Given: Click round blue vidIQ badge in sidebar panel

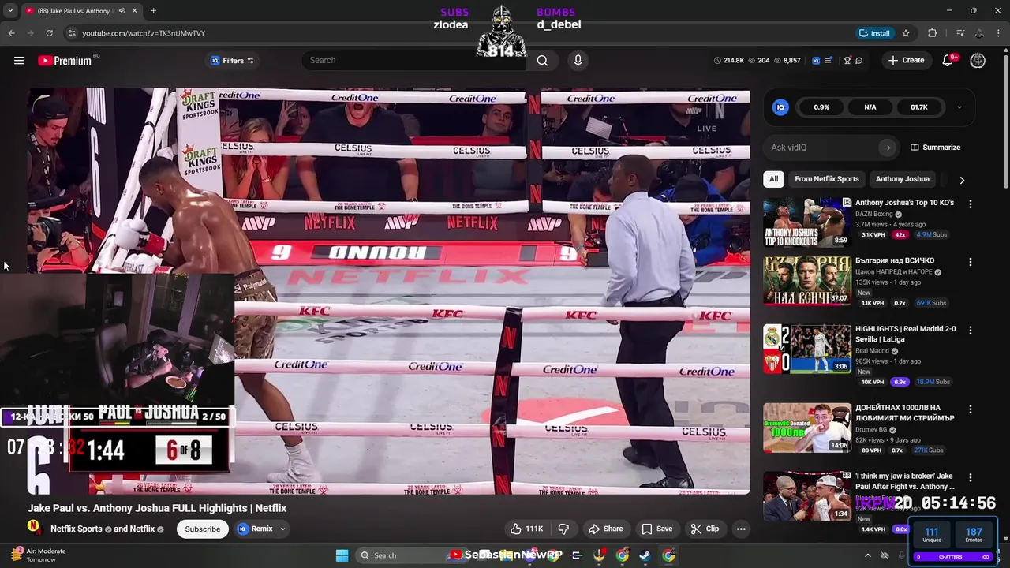Looking at the screenshot, I should pyautogui.click(x=780, y=107).
